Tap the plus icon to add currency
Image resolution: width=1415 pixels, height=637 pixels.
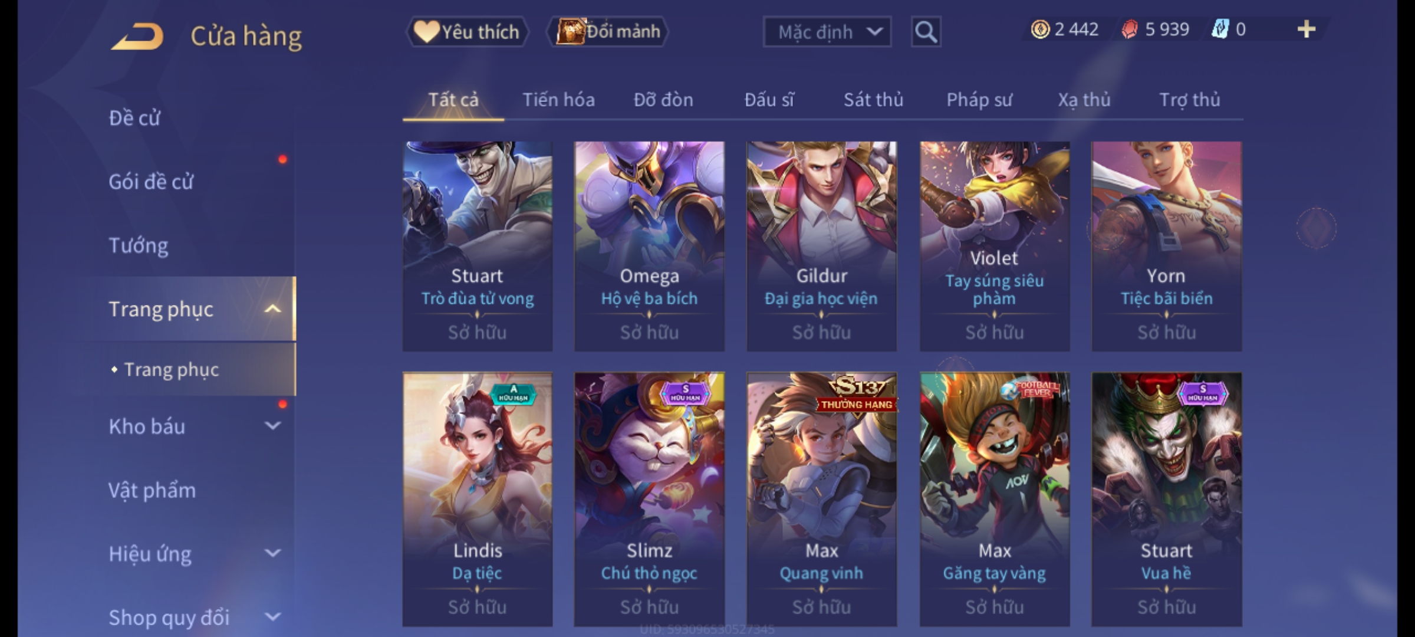pyautogui.click(x=1307, y=29)
